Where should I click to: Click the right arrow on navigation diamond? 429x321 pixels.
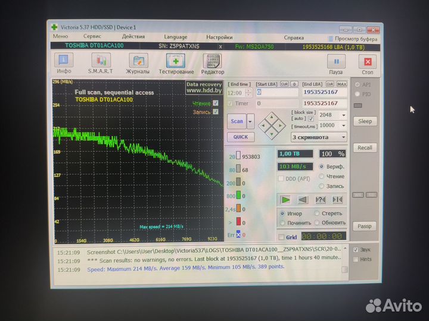tap(281, 125)
